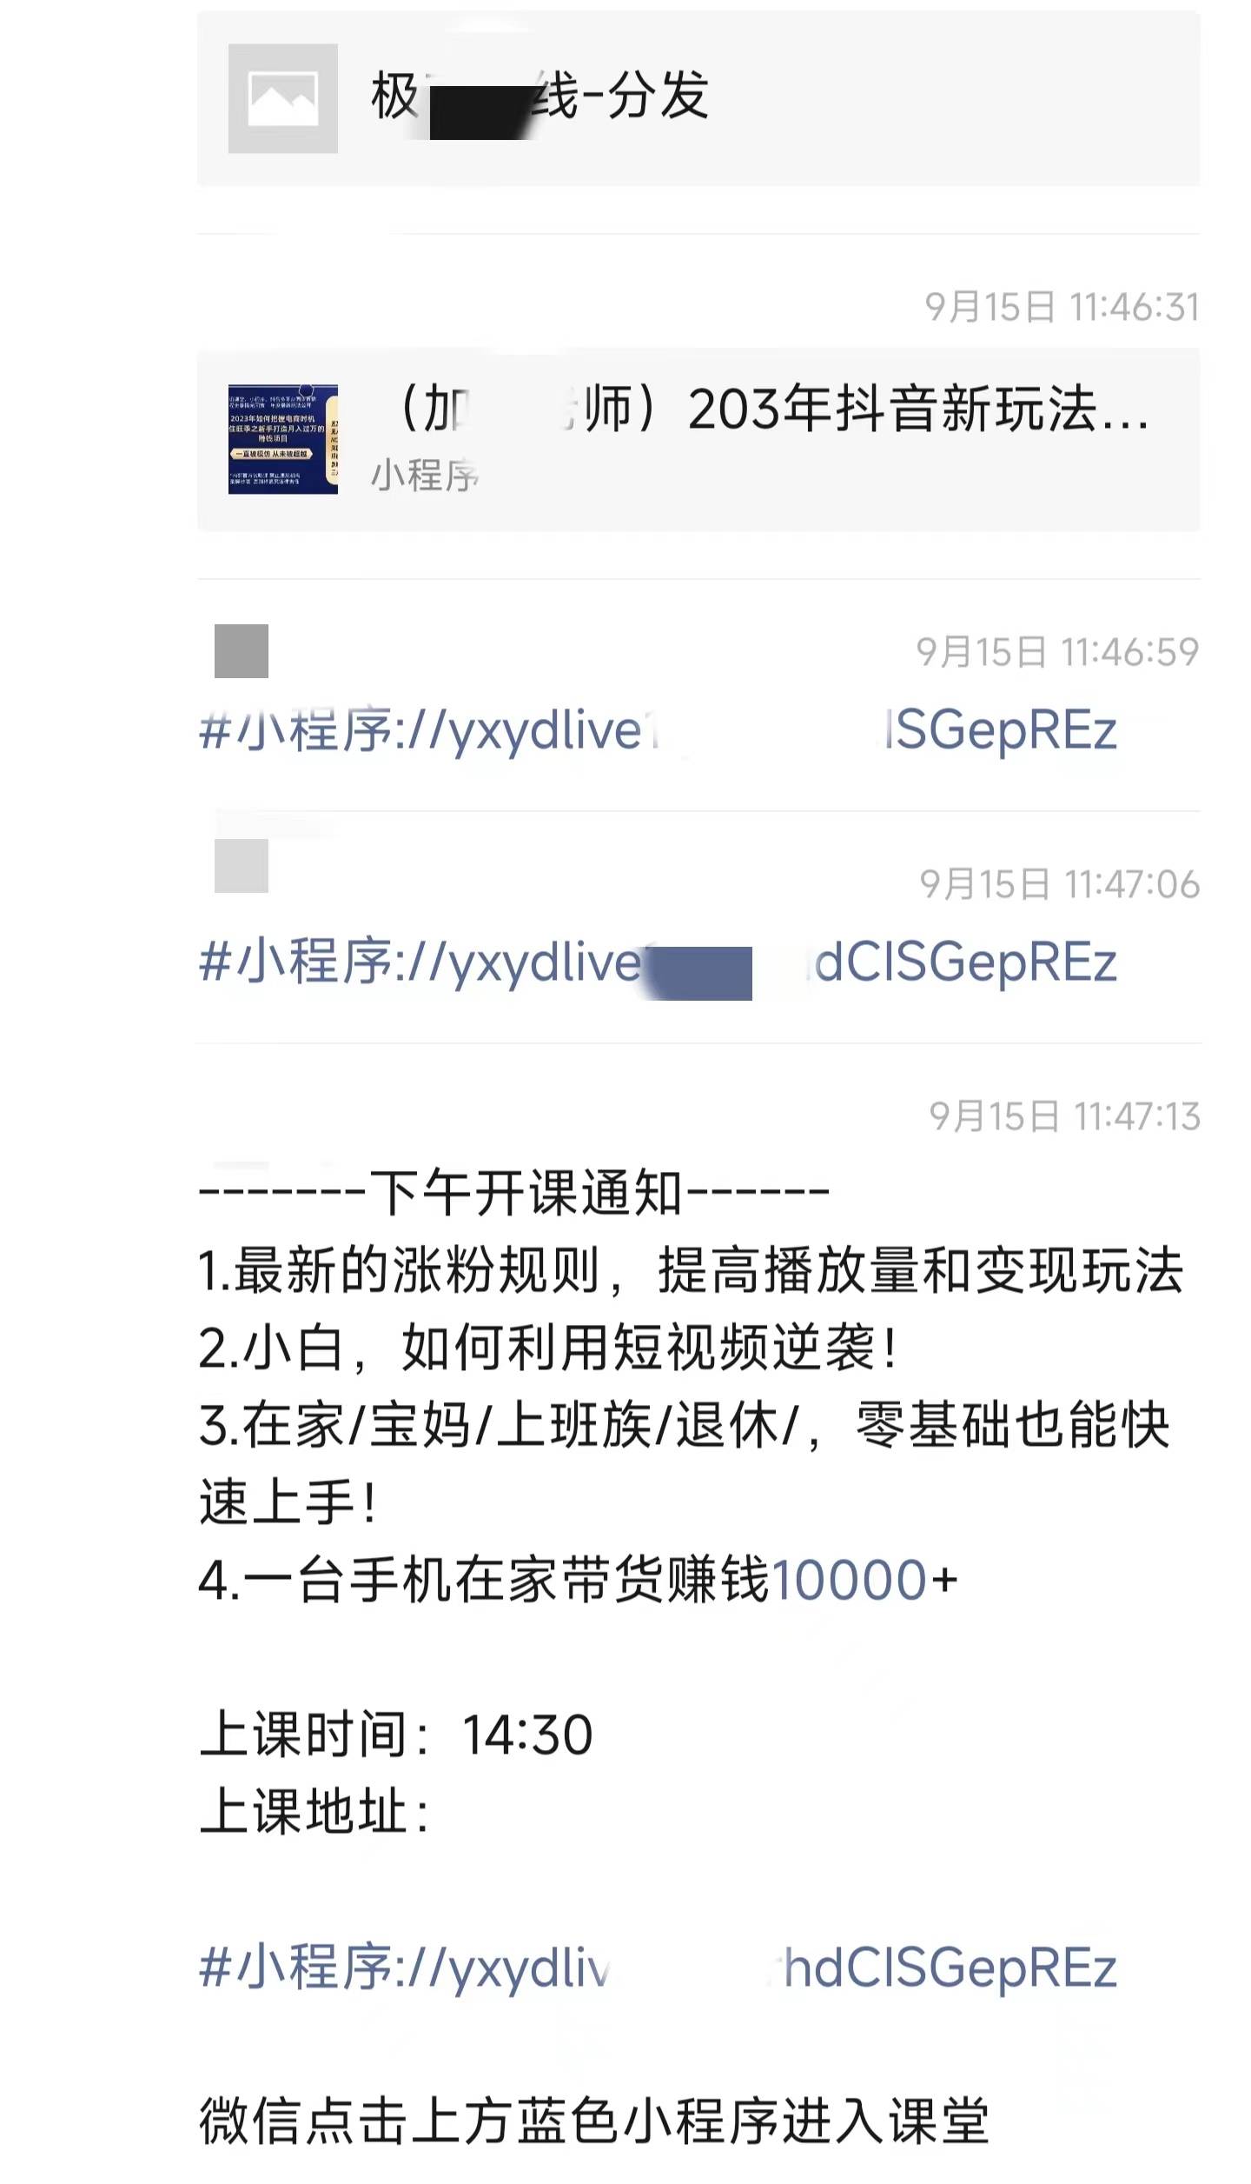The image size is (1251, 2184).
Task: Open the blue mini-program thumbnail image
Action: pos(282,439)
